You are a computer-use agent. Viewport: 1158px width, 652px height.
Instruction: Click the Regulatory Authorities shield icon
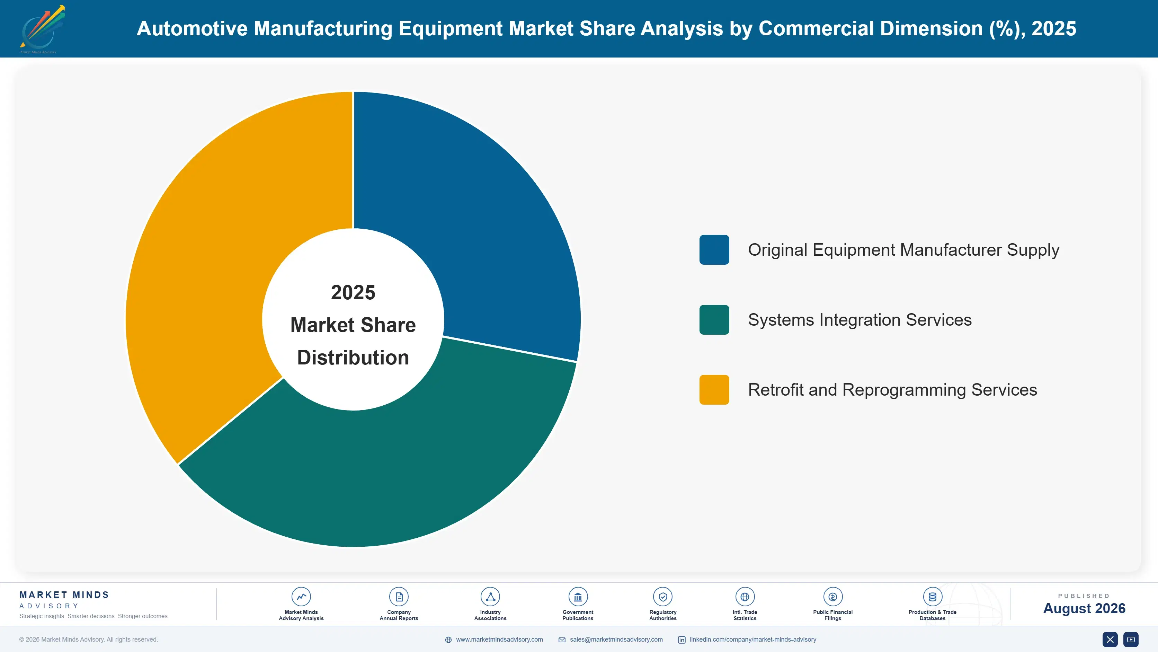662,597
